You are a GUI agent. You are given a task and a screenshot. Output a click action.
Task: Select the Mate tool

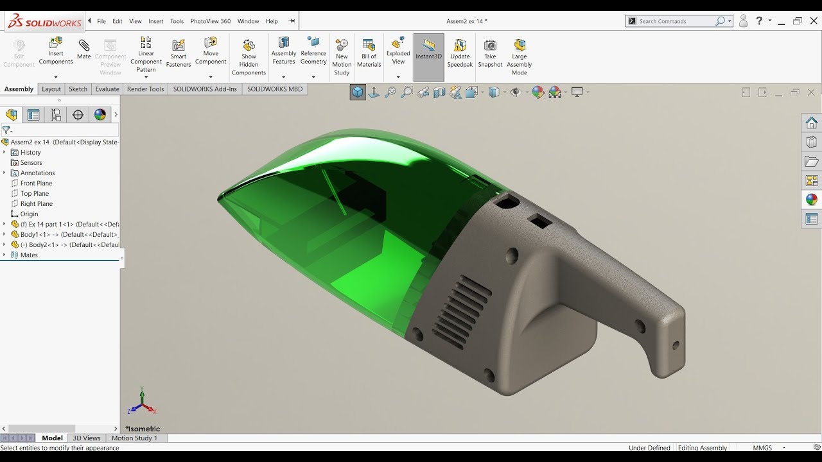pyautogui.click(x=84, y=49)
